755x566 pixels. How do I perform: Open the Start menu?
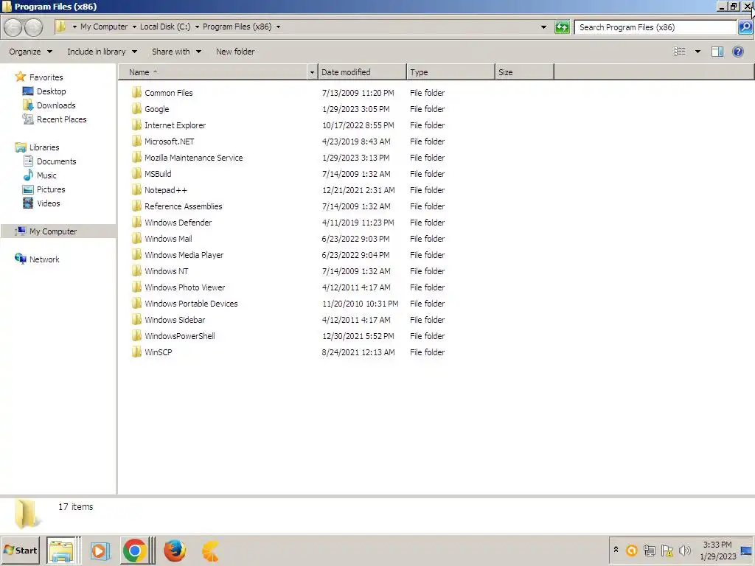(x=20, y=551)
